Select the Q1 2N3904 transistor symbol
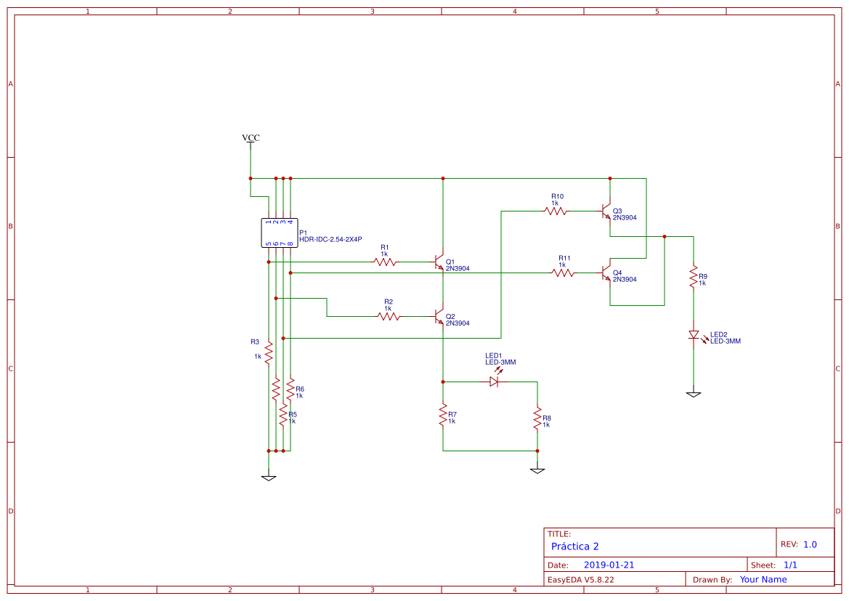 439,262
